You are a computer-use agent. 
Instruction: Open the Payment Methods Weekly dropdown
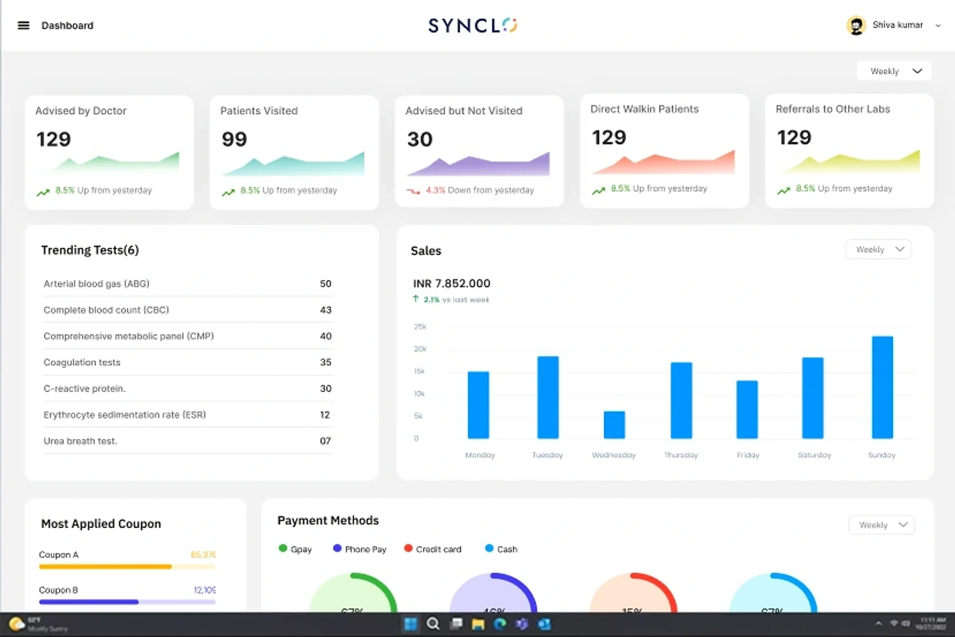882,525
